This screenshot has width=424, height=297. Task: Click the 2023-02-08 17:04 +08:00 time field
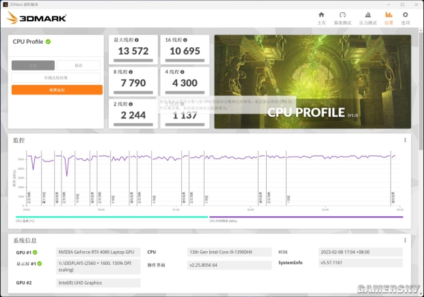360,252
